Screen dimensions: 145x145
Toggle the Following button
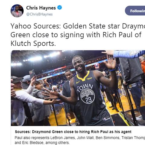point(135,11)
